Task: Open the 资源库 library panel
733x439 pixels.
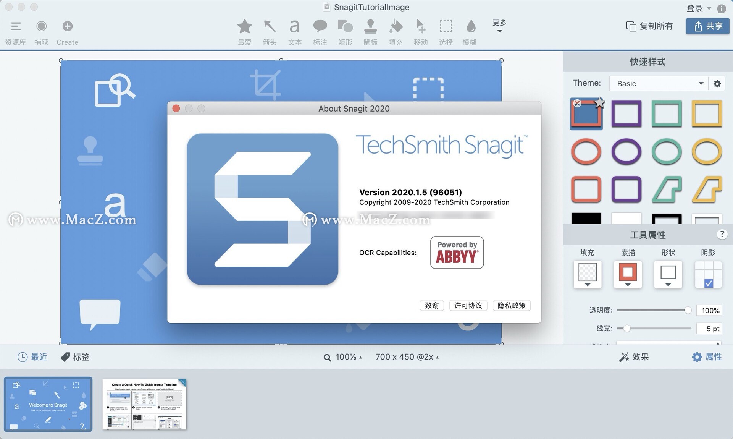Action: pyautogui.click(x=16, y=33)
